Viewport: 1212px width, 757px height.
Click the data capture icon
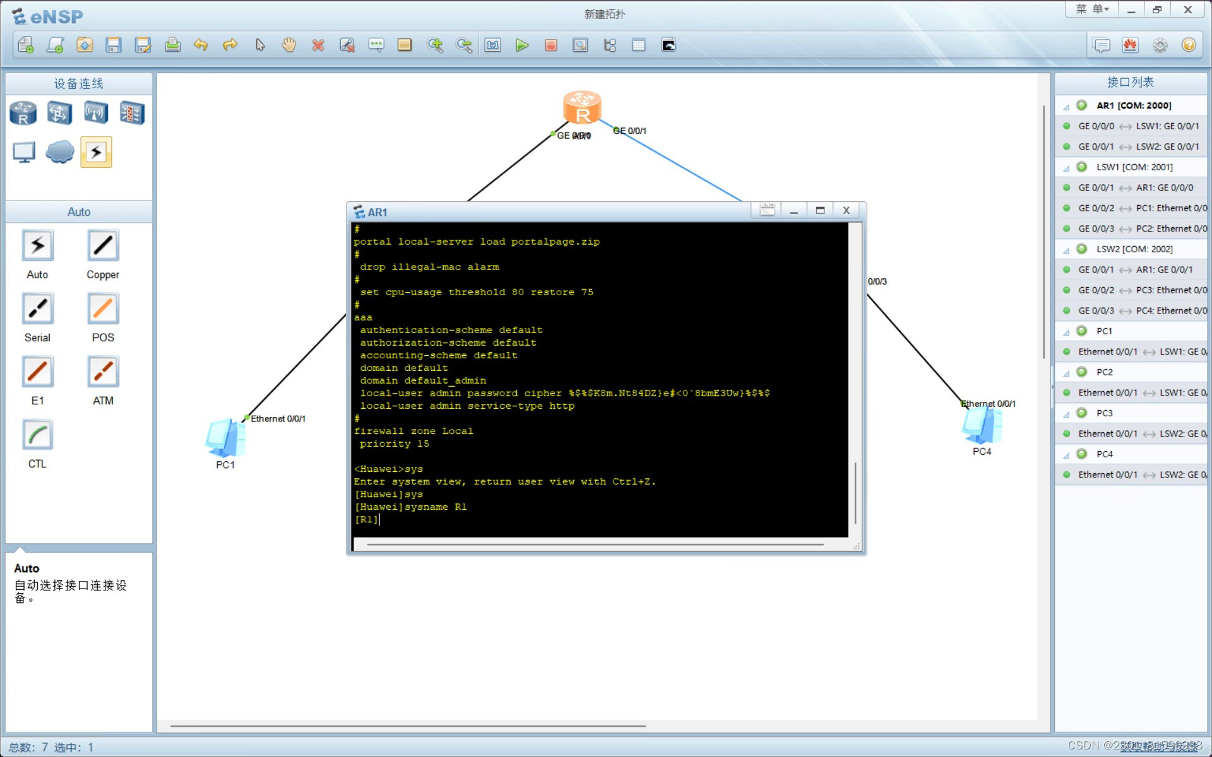coord(580,45)
